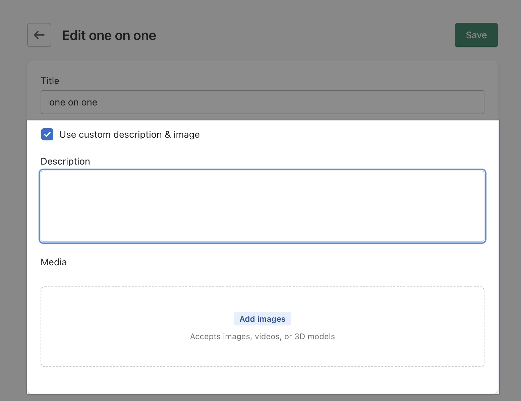
Task: Click the Use custom description & image label
Action: click(129, 134)
